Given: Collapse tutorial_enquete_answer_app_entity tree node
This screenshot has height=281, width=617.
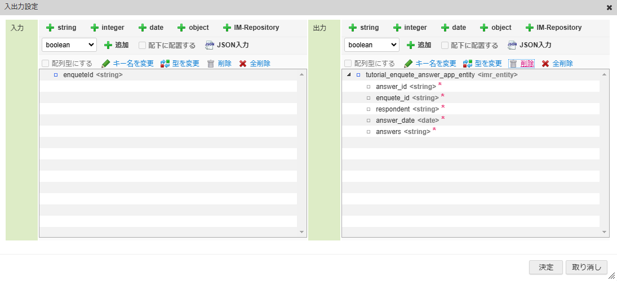Looking at the screenshot, I should point(349,75).
